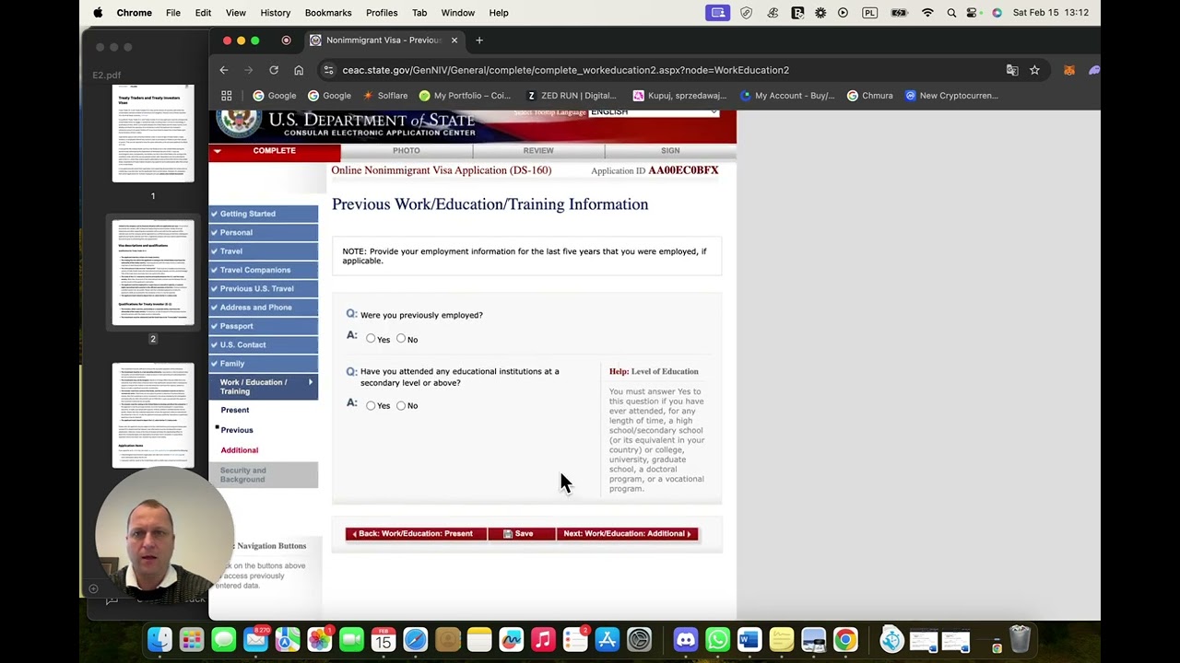Select Yes for previously employed
This screenshot has height=663, width=1180.
[371, 339]
